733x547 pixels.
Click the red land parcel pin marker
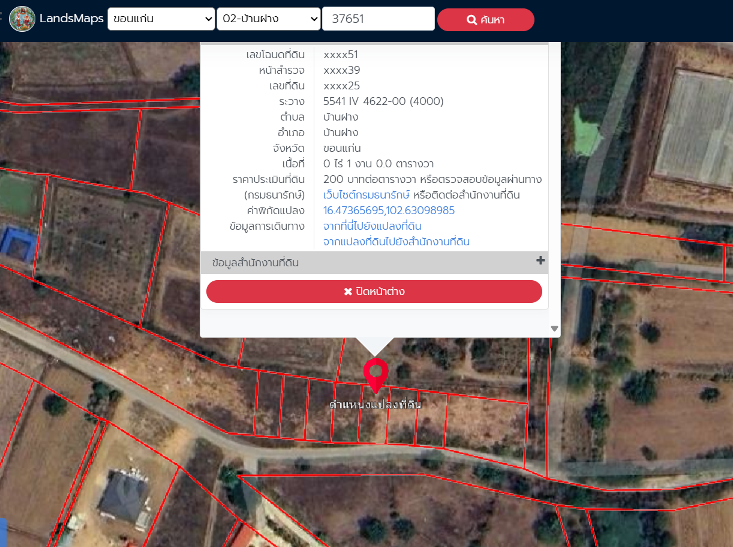[376, 373]
